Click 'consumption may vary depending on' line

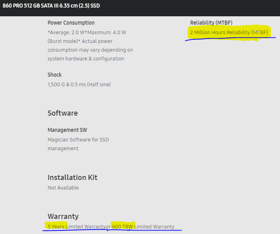(x=90, y=50)
